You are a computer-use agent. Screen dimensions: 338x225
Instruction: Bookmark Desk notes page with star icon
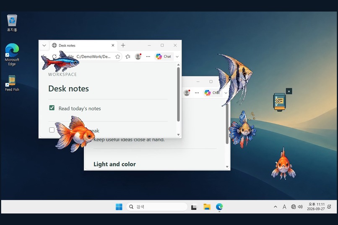pyautogui.click(x=117, y=57)
